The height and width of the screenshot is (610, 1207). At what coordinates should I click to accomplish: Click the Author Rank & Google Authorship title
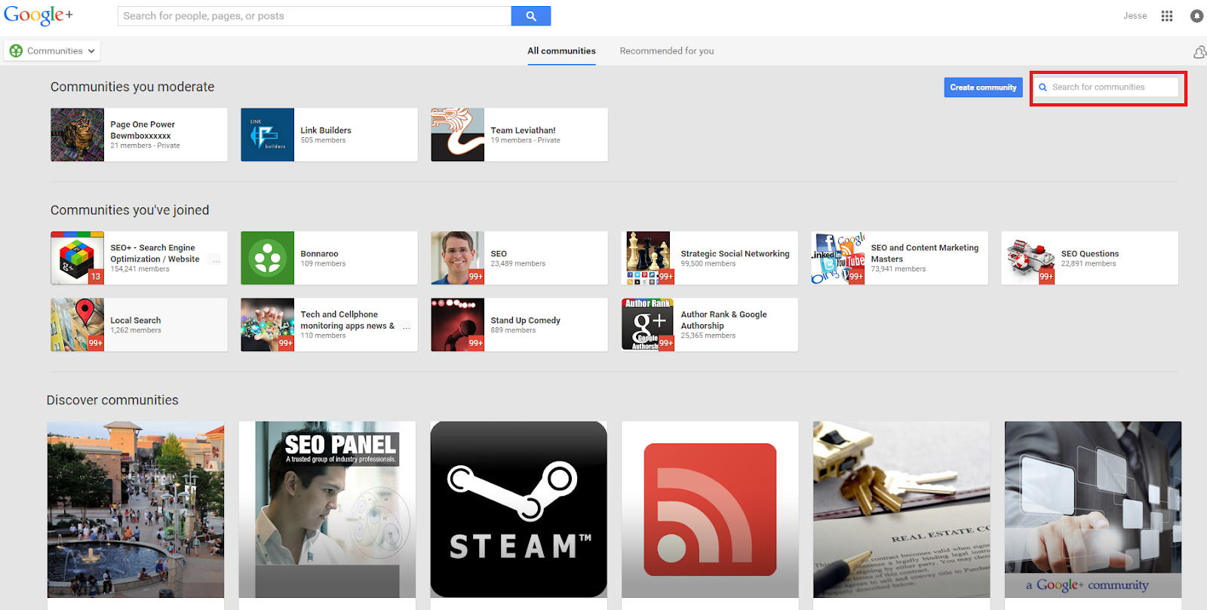click(723, 320)
